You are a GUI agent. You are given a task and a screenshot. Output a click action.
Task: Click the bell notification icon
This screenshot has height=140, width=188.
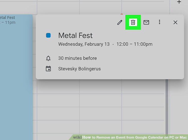click(x=48, y=58)
